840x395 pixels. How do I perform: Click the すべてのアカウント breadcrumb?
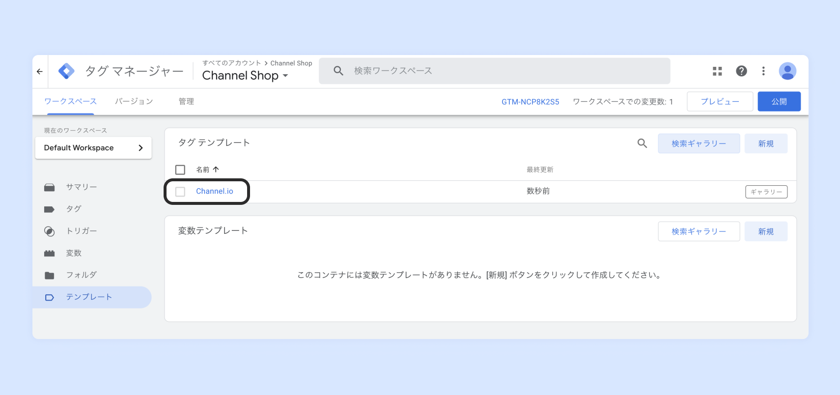pyautogui.click(x=231, y=63)
